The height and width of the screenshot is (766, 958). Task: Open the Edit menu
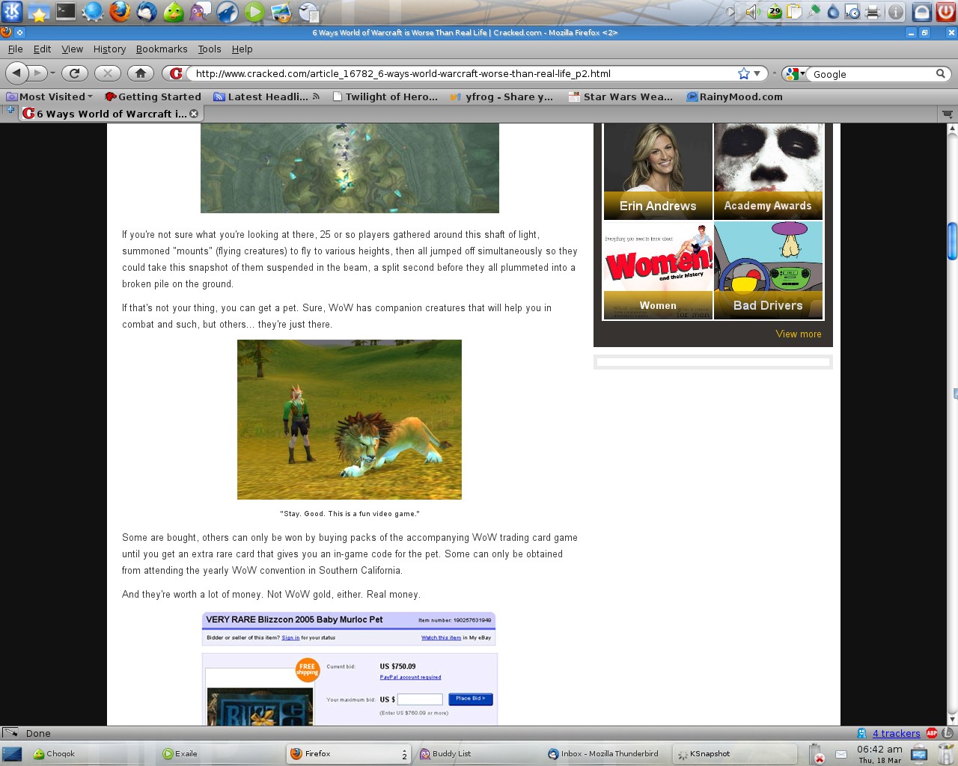[x=42, y=49]
